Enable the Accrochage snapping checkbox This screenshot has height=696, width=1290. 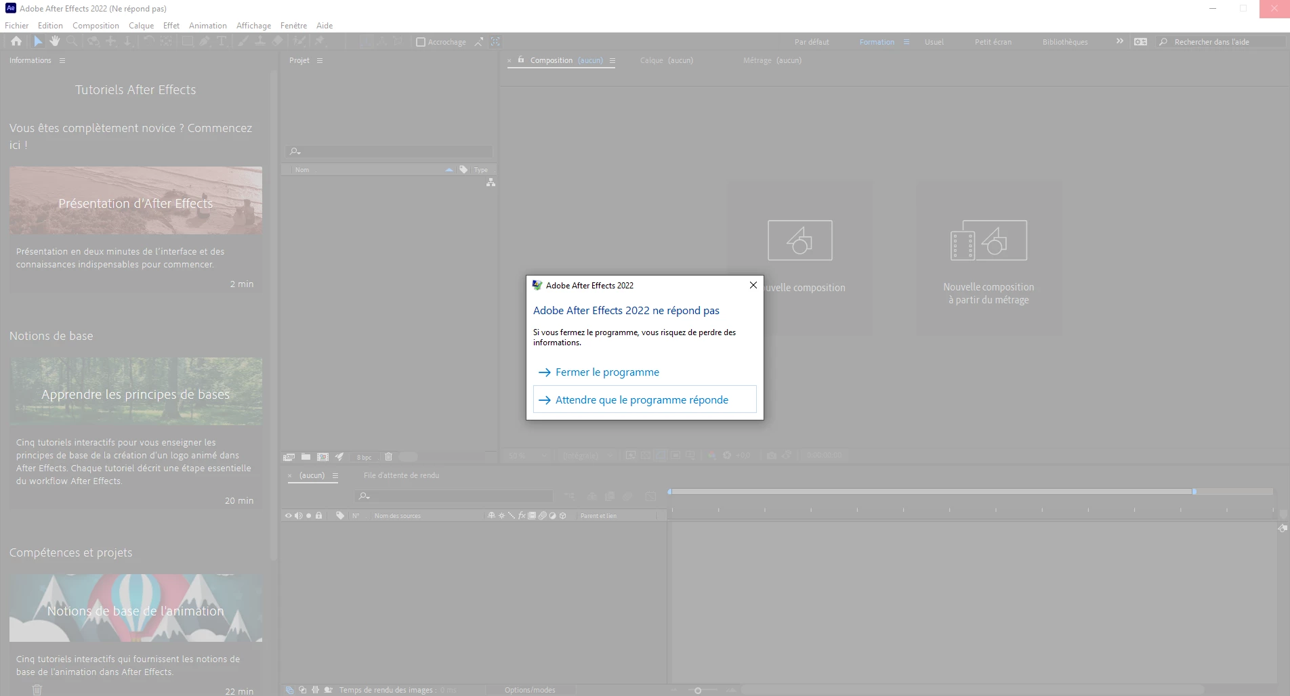421,42
